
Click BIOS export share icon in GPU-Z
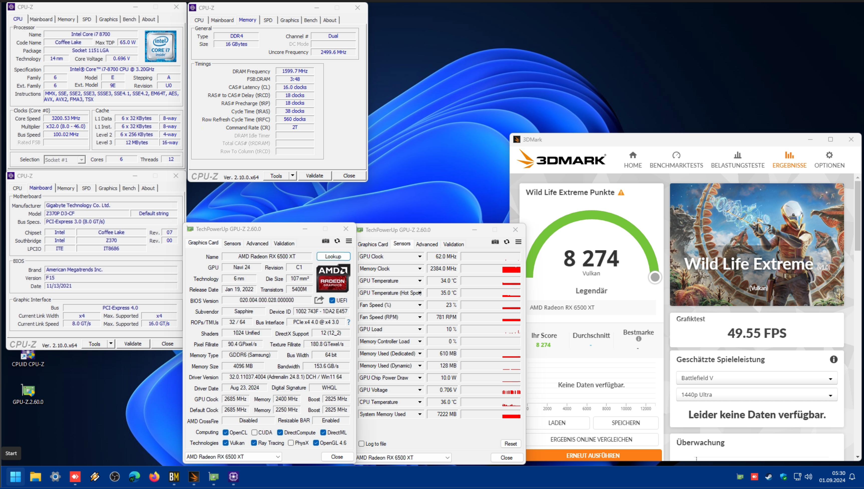(x=319, y=300)
